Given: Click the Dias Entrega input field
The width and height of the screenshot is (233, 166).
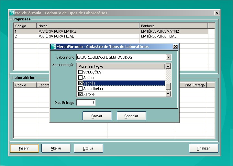Looking at the screenshot, I should (85, 103).
